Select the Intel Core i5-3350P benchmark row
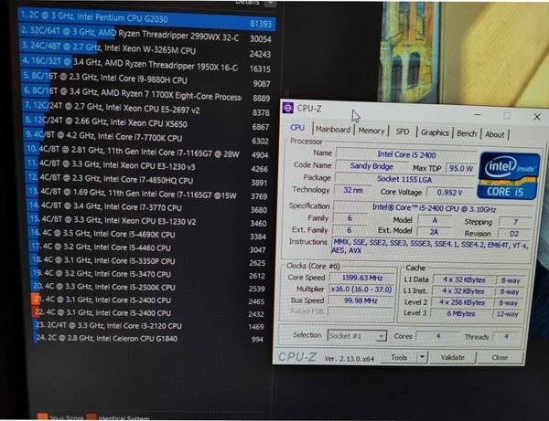 [x=148, y=260]
